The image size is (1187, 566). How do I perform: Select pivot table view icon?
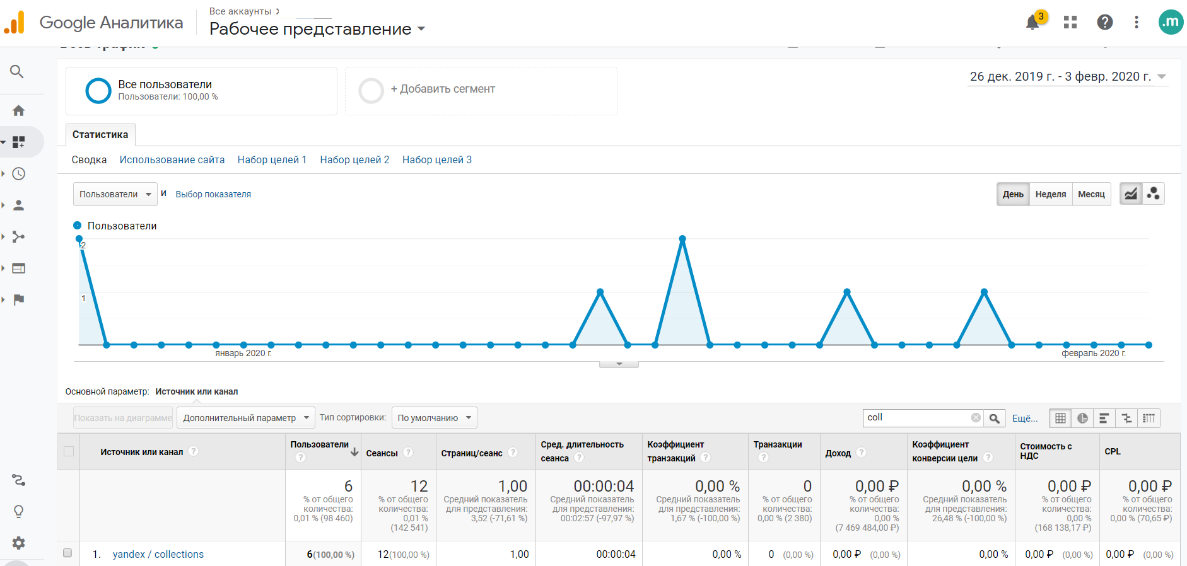(1149, 418)
